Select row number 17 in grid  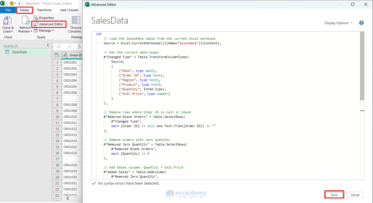point(57,159)
